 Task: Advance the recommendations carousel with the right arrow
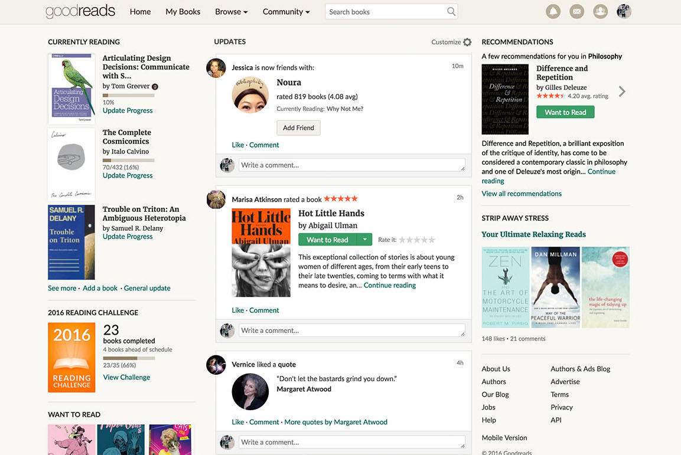pyautogui.click(x=621, y=91)
